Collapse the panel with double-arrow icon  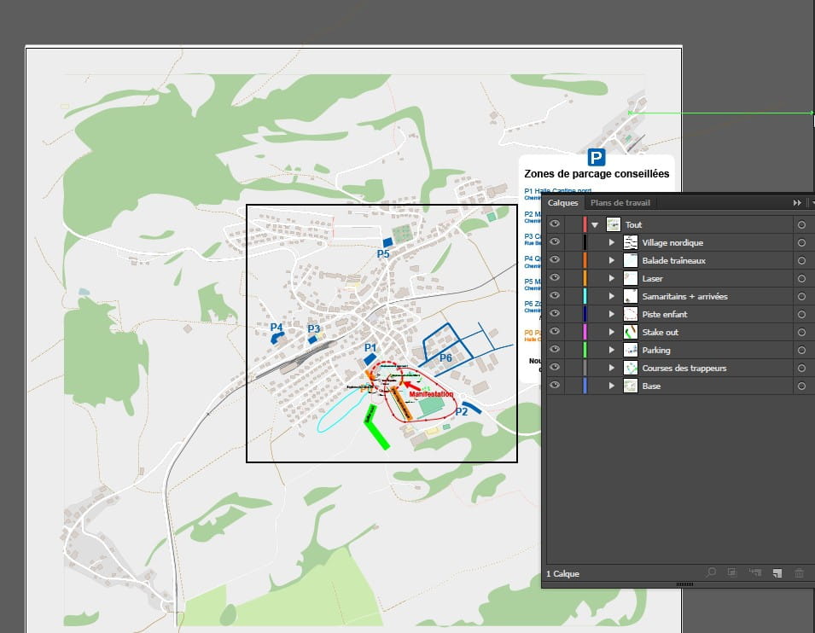pos(797,203)
